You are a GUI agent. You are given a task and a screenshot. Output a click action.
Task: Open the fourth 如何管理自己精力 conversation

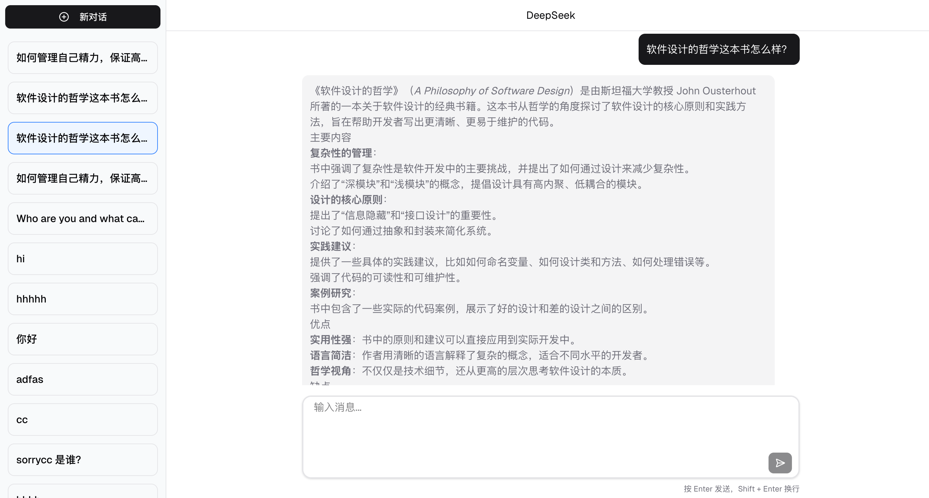point(83,178)
